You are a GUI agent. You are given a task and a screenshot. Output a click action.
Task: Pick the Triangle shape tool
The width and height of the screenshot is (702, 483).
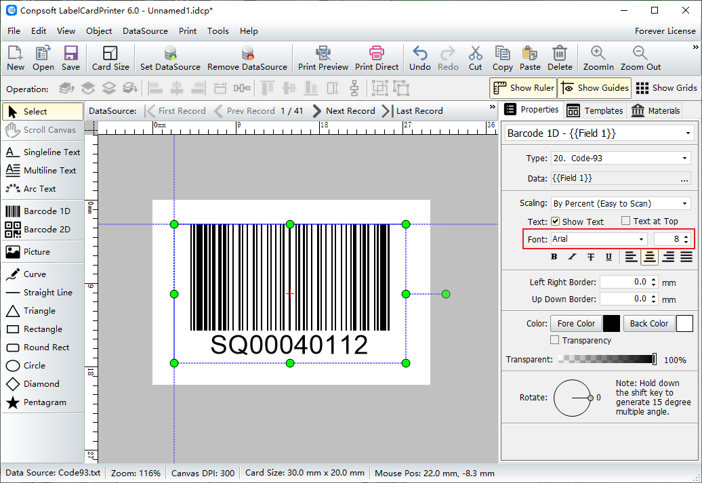tap(43, 311)
